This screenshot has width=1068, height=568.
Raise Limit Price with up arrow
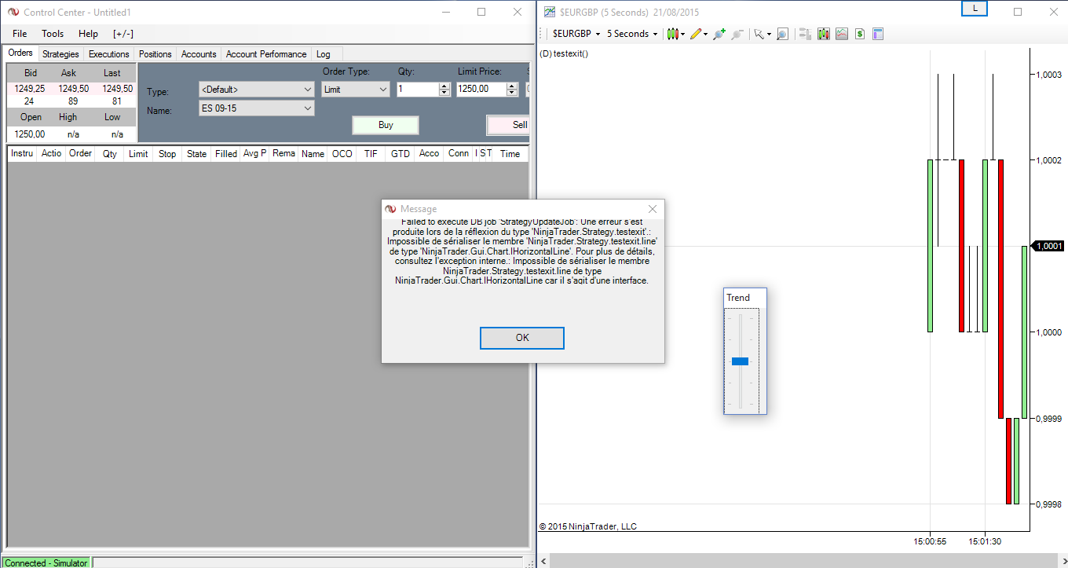point(513,86)
